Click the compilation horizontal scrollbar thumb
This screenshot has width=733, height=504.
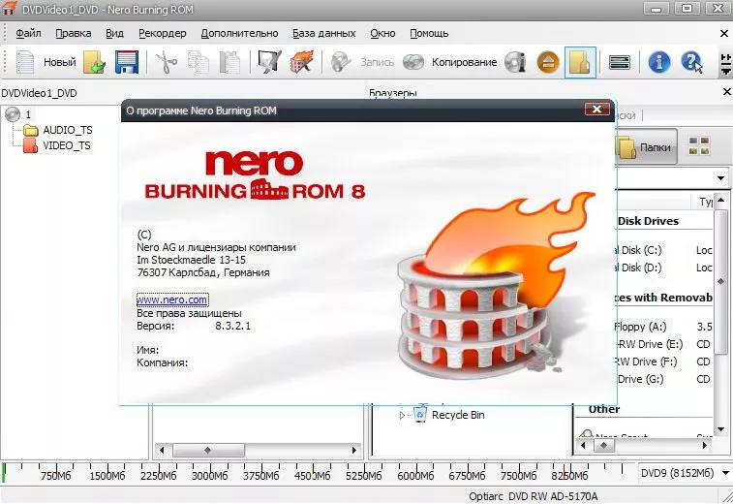point(208,450)
